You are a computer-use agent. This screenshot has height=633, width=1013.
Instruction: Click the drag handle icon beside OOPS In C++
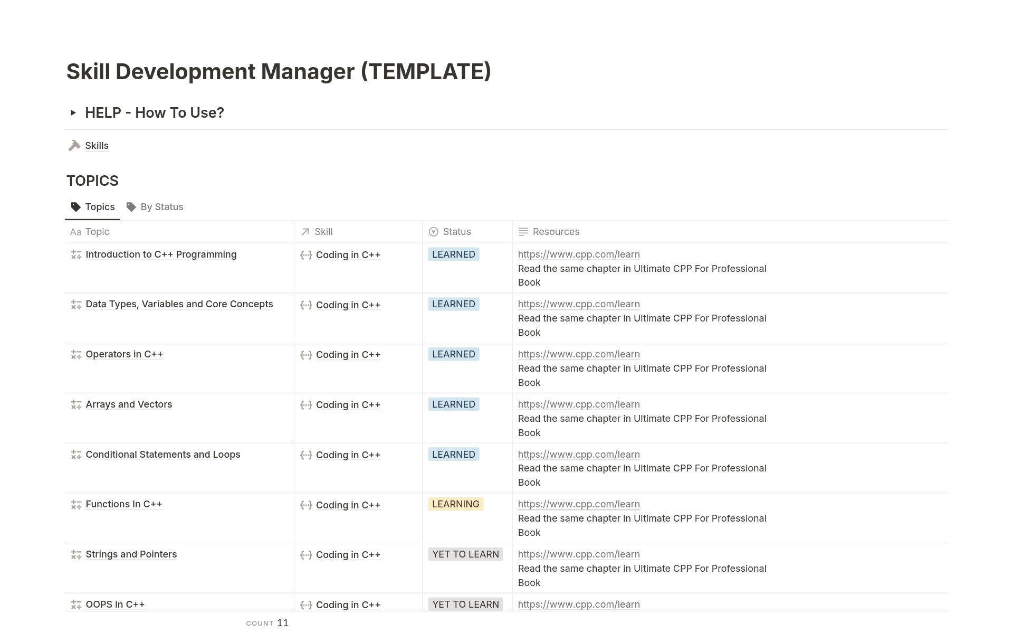75,604
